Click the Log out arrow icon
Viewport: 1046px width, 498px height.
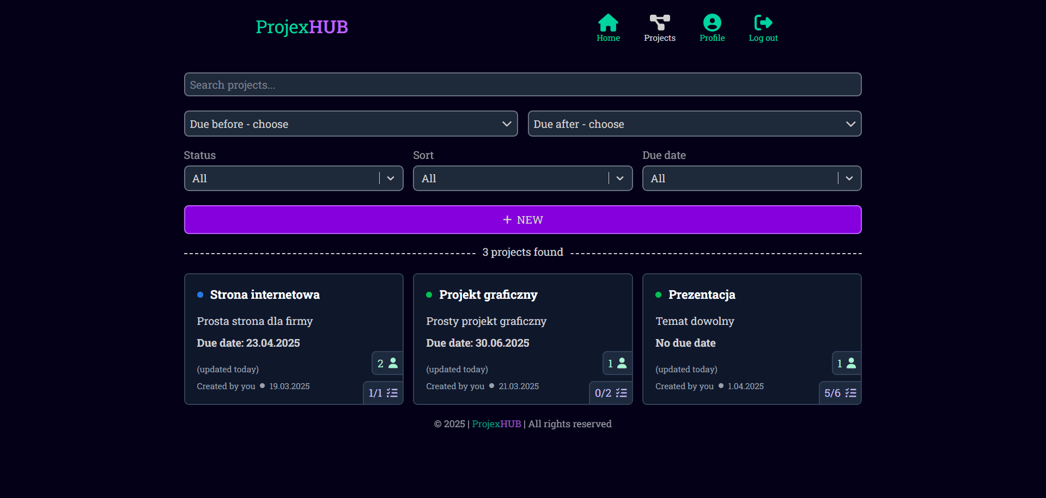(x=763, y=22)
